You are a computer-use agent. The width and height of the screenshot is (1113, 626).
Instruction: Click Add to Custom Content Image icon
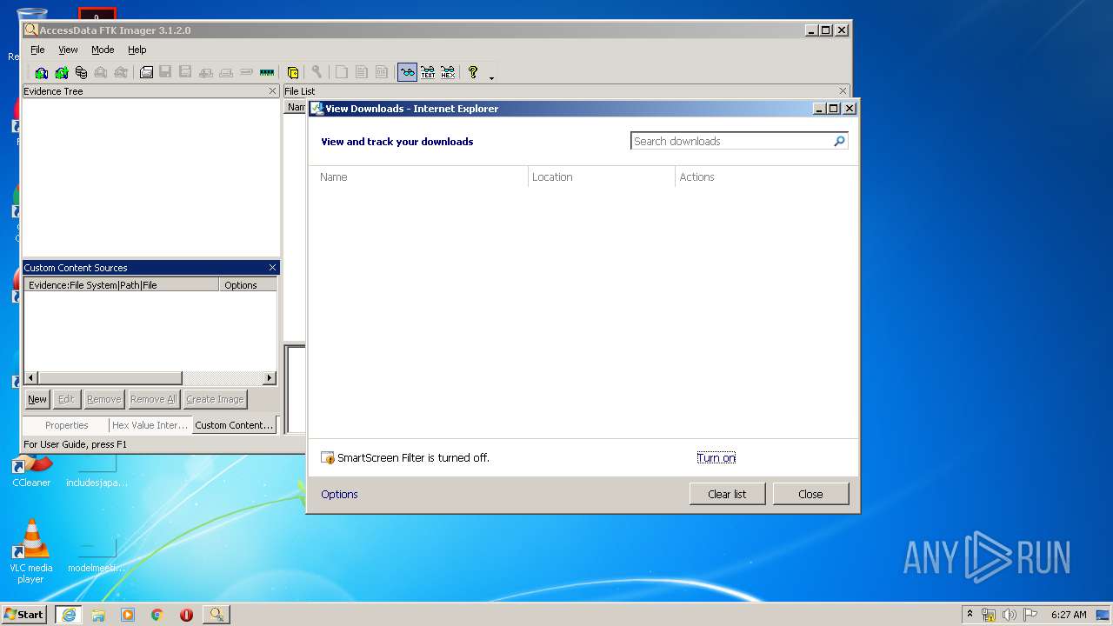(x=206, y=72)
